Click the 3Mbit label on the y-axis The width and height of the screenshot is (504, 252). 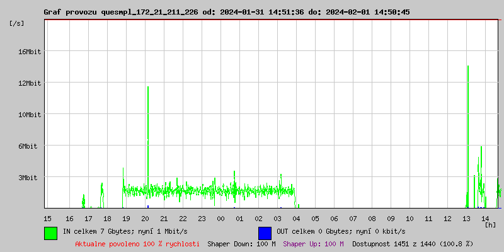[28, 178]
